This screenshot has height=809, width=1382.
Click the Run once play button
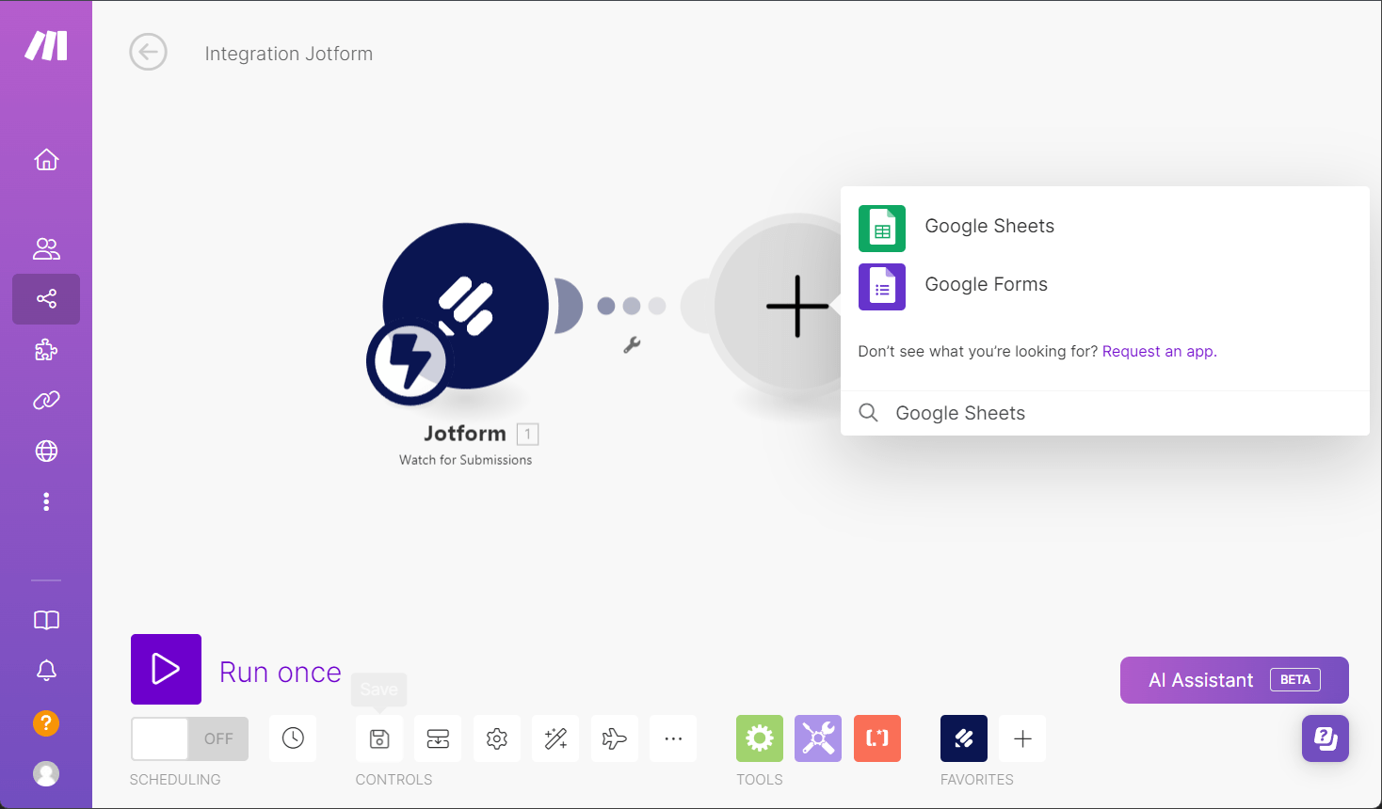pos(166,669)
